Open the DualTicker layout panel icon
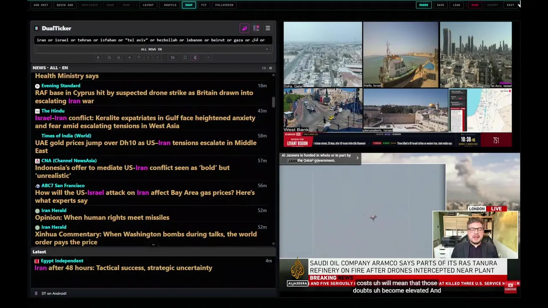Viewport: 548px width, 308px height. (256, 28)
